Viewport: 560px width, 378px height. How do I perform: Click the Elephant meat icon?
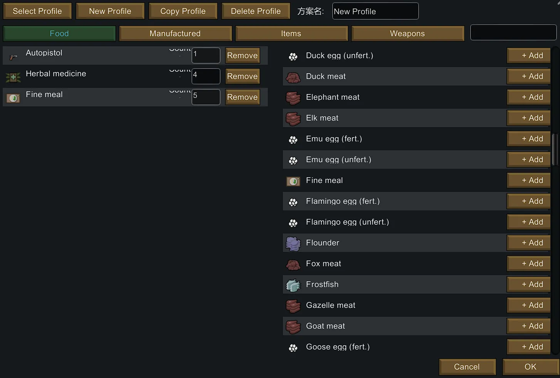coord(293,98)
